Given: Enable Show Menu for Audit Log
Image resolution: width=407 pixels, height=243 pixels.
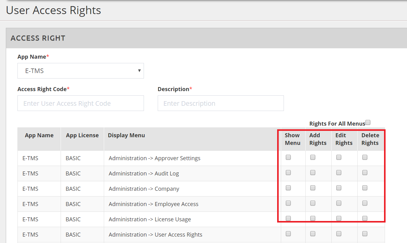Looking at the screenshot, I should 288,173.
